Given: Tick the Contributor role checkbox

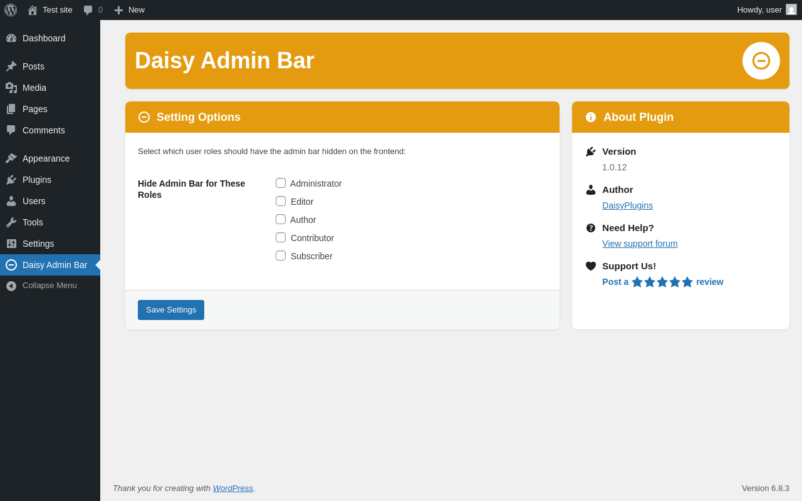Looking at the screenshot, I should point(281,237).
